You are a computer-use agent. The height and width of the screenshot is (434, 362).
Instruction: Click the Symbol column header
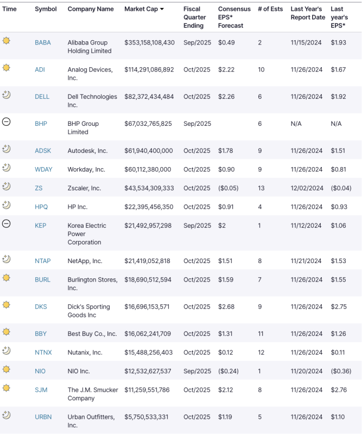(46, 9)
